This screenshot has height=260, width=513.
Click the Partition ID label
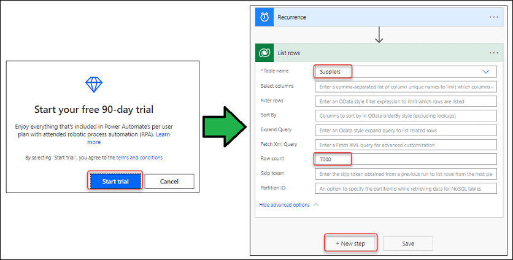(273, 188)
